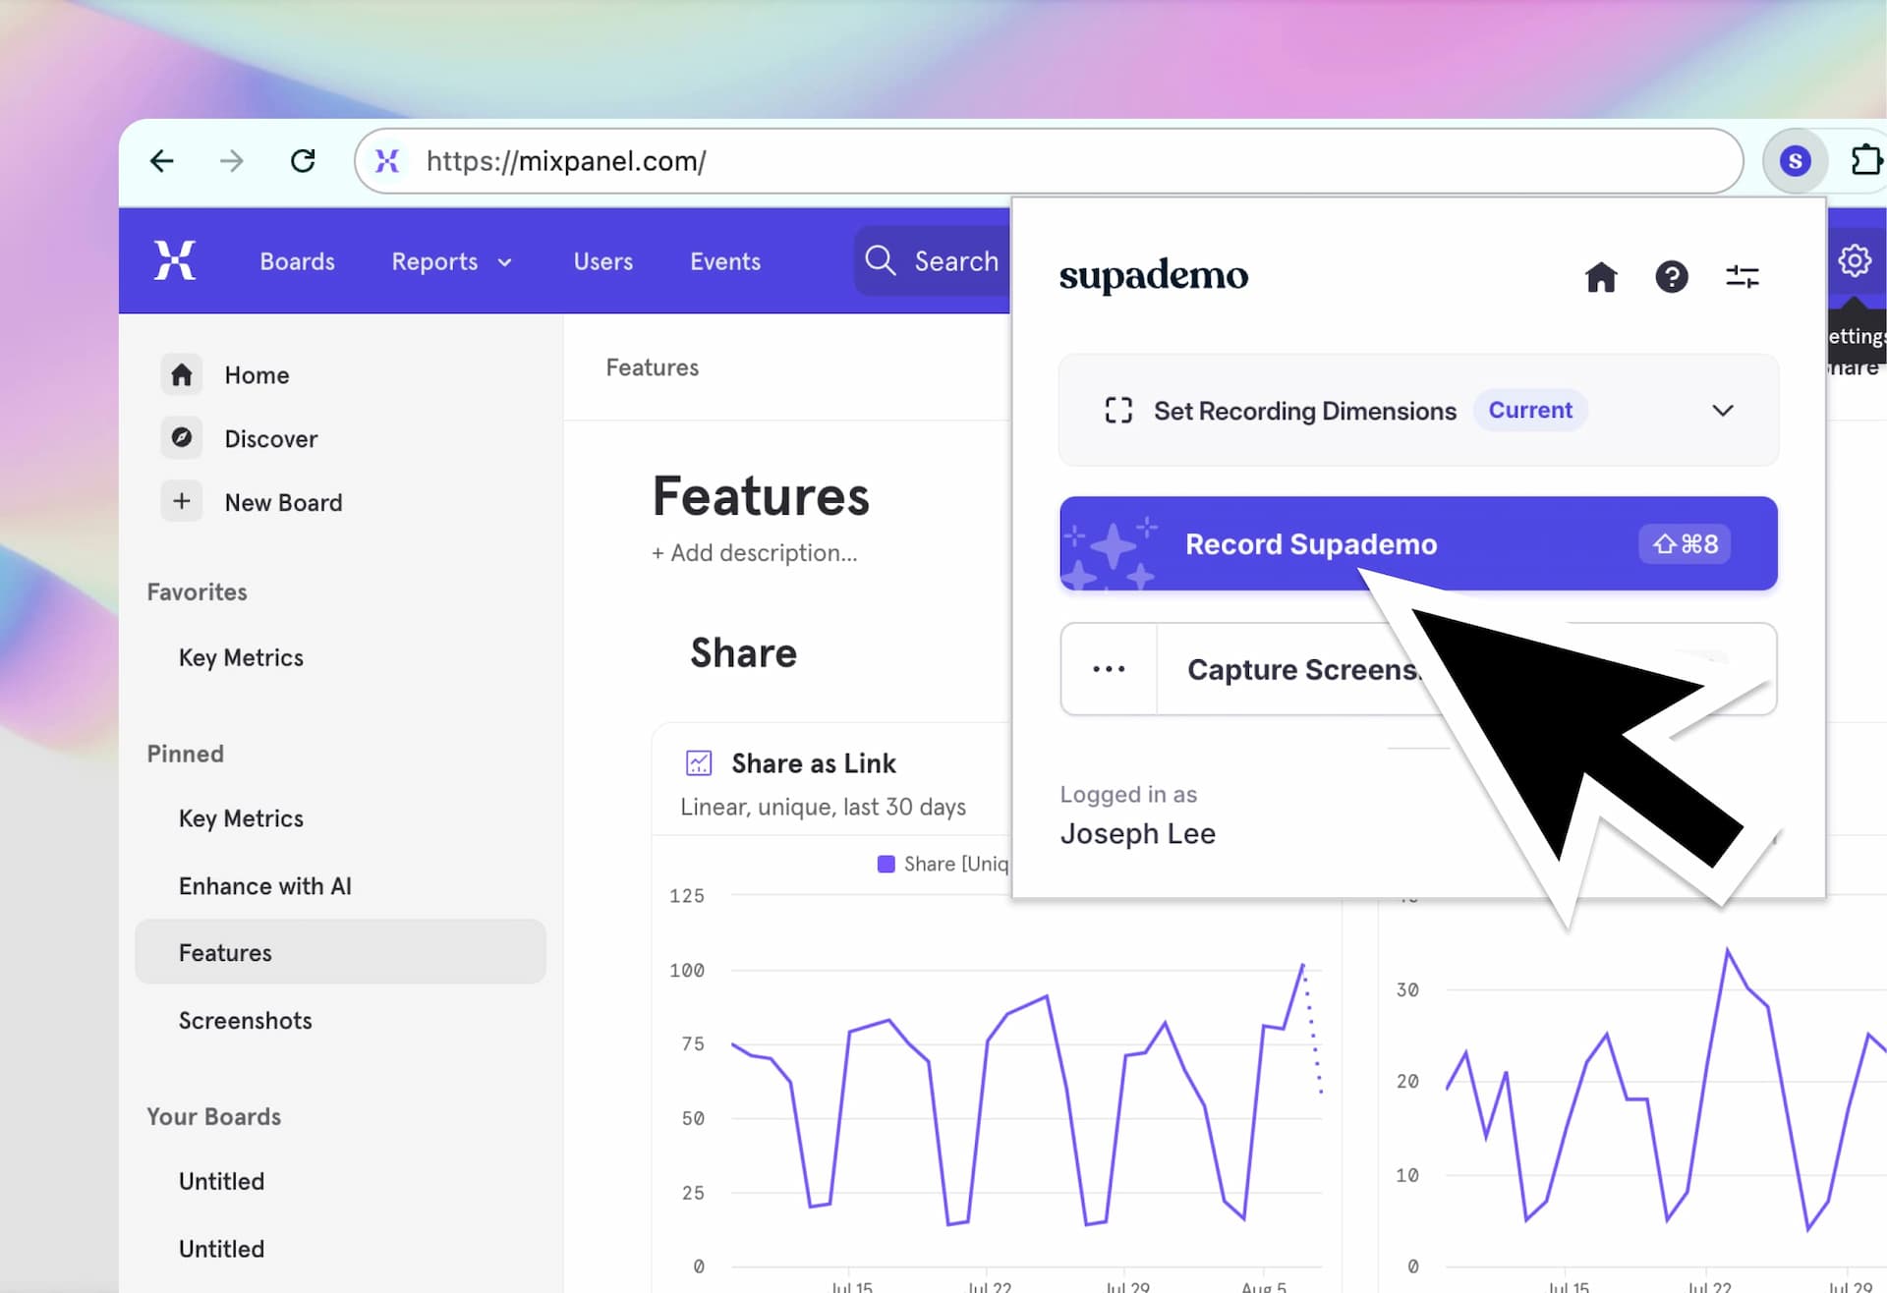The image size is (1887, 1293).
Task: Go forward using the browser forward arrow
Action: click(x=232, y=161)
